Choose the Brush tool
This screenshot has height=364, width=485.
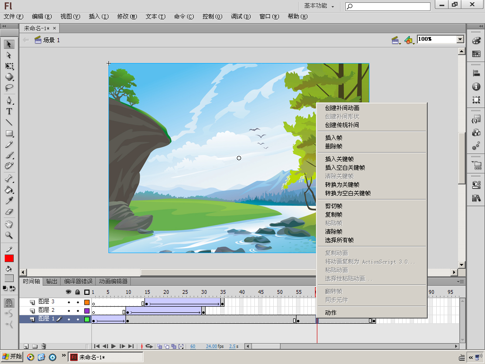pyautogui.click(x=9, y=155)
